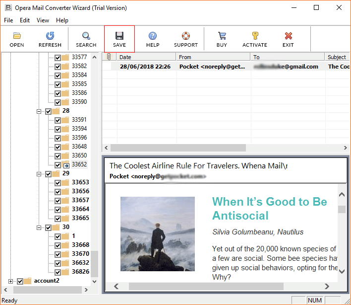Viewport: 351px width, 305px height.
Task: Uncheck the 33596 folder checkbox
Action: [58, 138]
